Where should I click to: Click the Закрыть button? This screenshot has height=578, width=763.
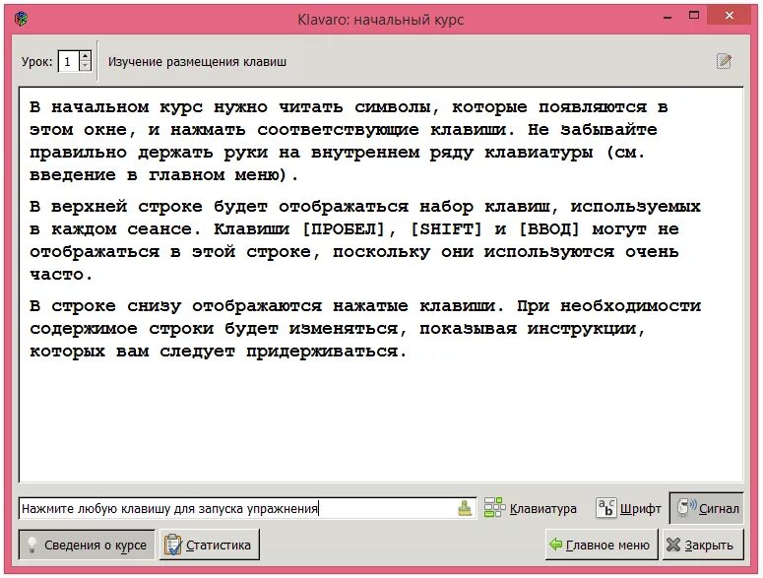click(703, 545)
